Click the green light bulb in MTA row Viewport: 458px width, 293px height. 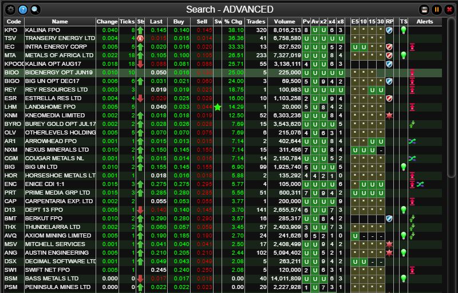pyautogui.click(x=404, y=55)
